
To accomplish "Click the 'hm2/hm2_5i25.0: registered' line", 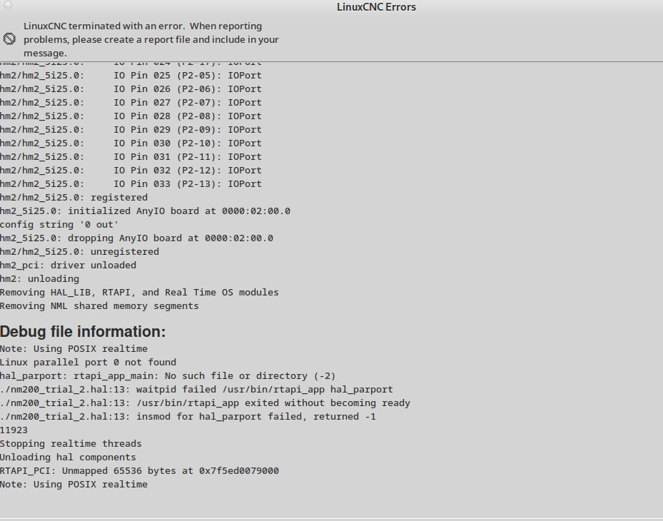I will pyautogui.click(x=74, y=198).
